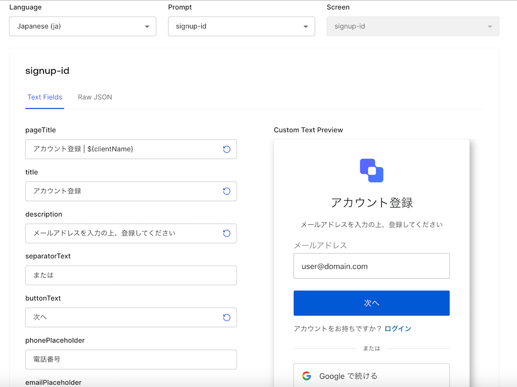Viewport: 517px width, 387px height.
Task: Click the アカウント登録 heading in preview
Action: pos(372,203)
